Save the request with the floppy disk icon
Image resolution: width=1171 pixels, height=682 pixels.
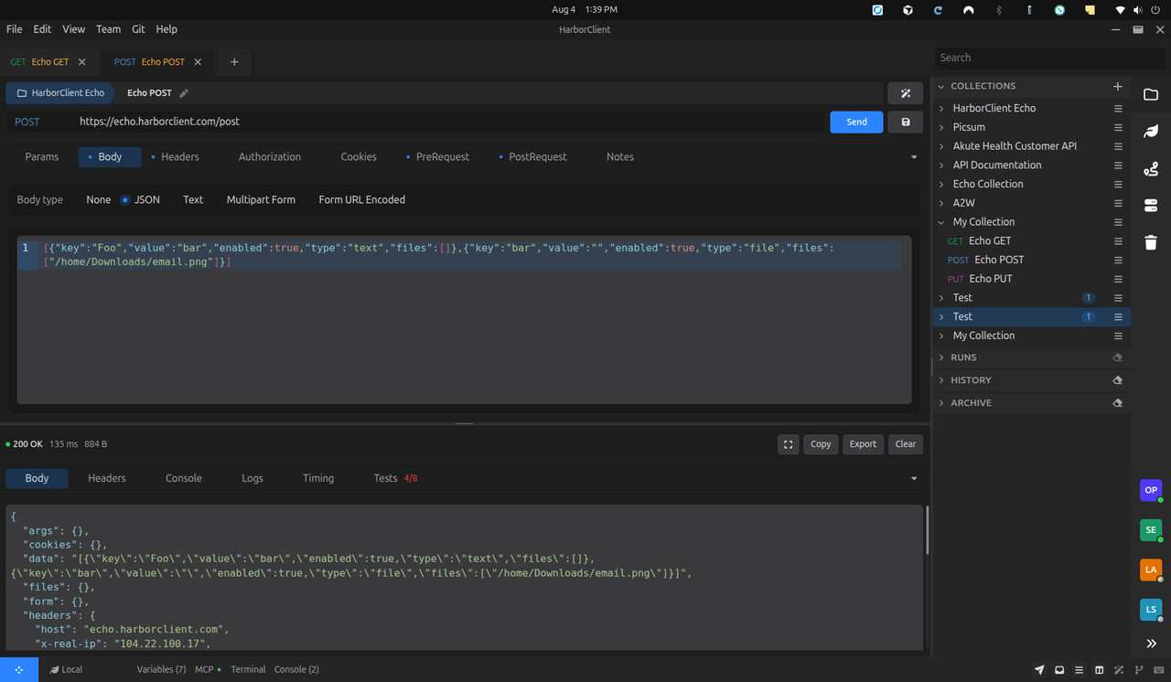coord(905,122)
